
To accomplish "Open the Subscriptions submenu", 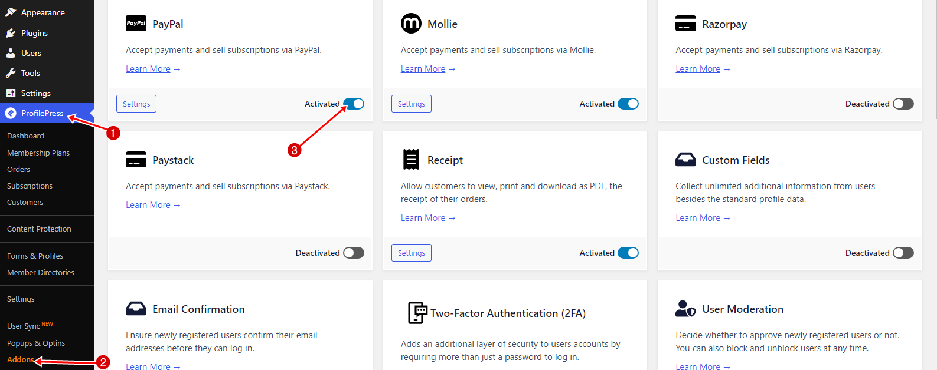I will click(30, 186).
